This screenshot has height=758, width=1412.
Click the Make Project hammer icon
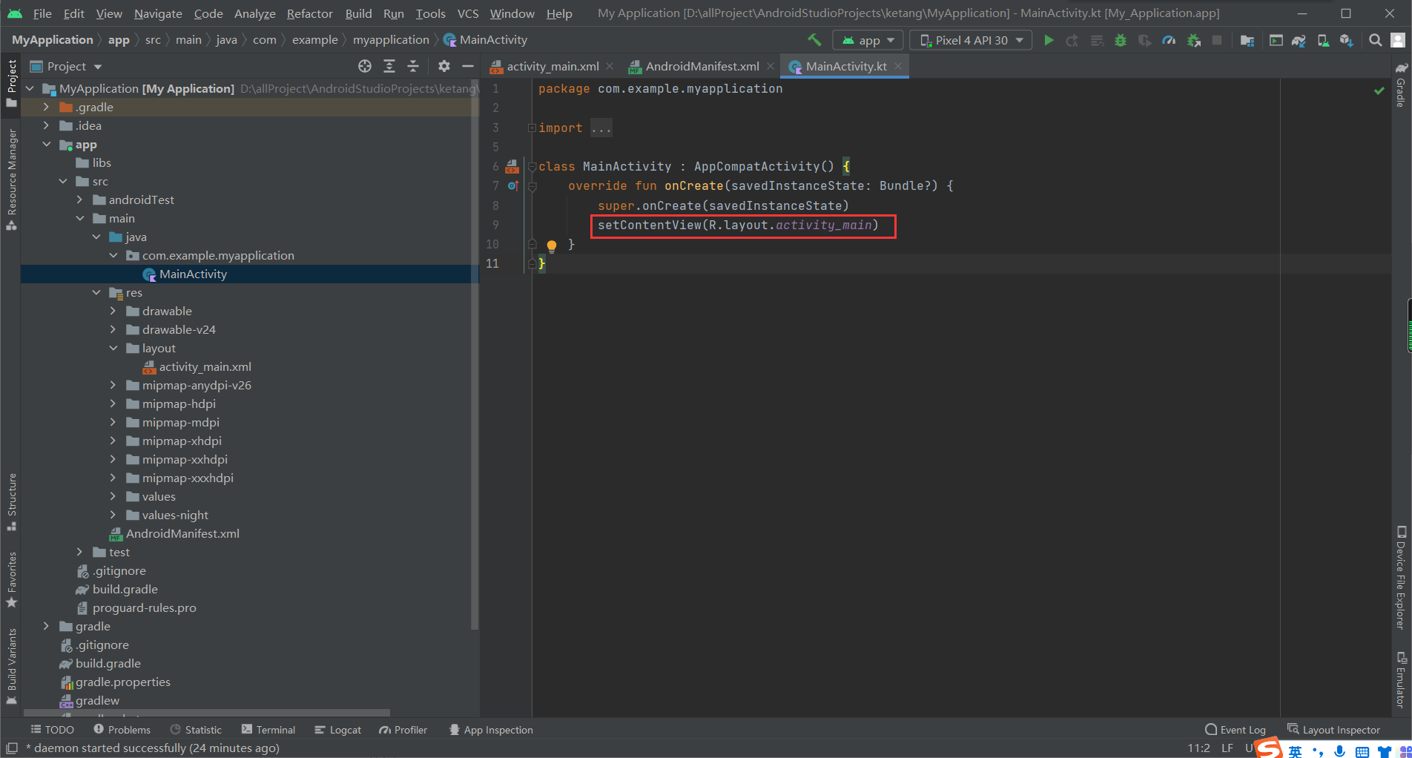(814, 40)
